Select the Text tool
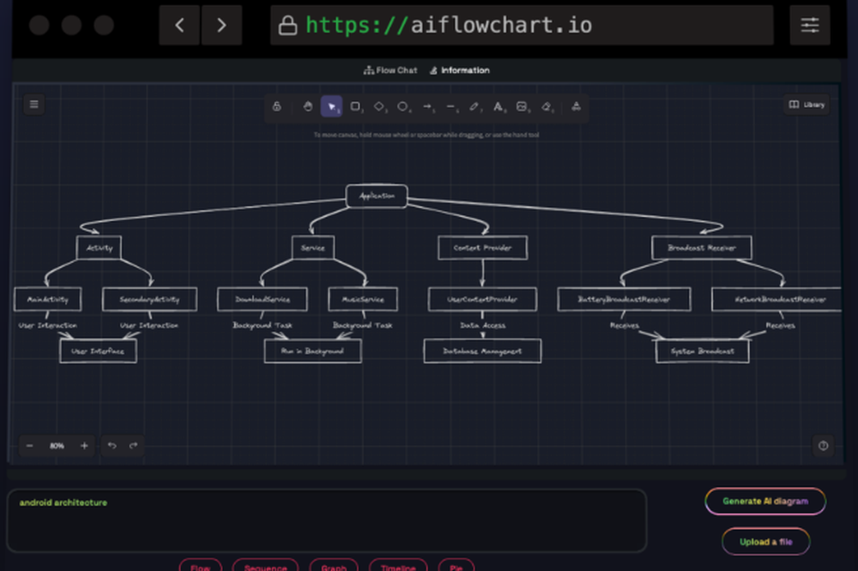Screen dimensions: 858x571 click(498, 106)
